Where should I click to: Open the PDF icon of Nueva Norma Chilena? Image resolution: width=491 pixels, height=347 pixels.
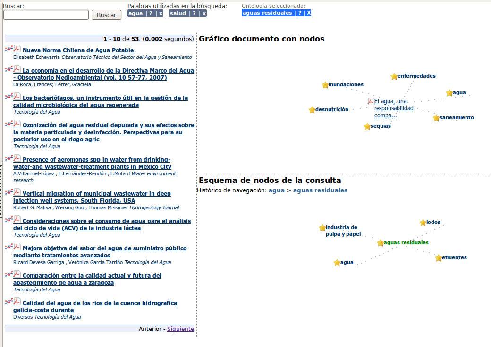(17, 49)
